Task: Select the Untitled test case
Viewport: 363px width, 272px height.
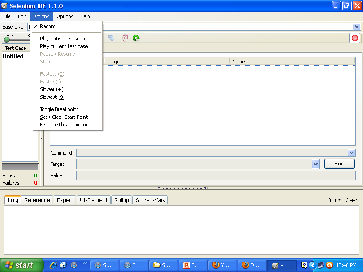Action: (13, 56)
